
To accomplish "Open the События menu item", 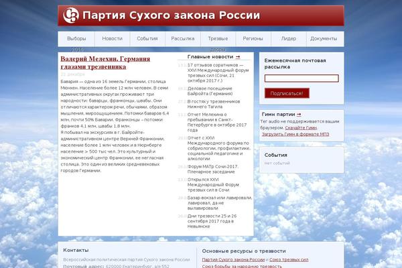I will pos(147,39).
